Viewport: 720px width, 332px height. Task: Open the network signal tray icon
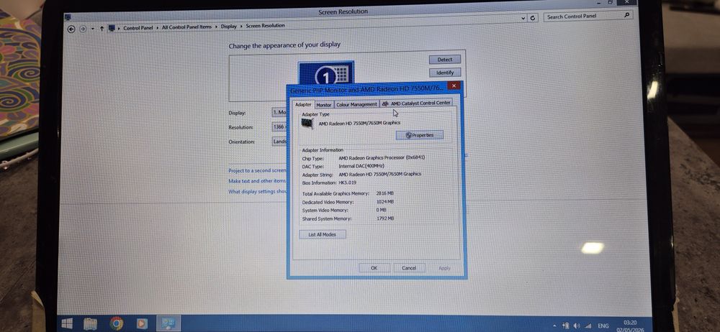(x=588, y=326)
